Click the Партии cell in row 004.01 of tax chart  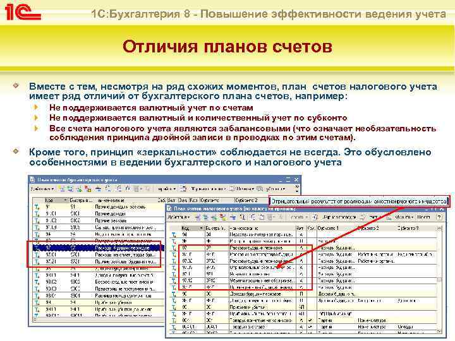coord(336,327)
